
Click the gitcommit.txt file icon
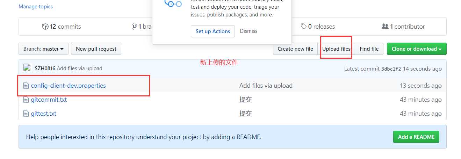tap(26, 100)
